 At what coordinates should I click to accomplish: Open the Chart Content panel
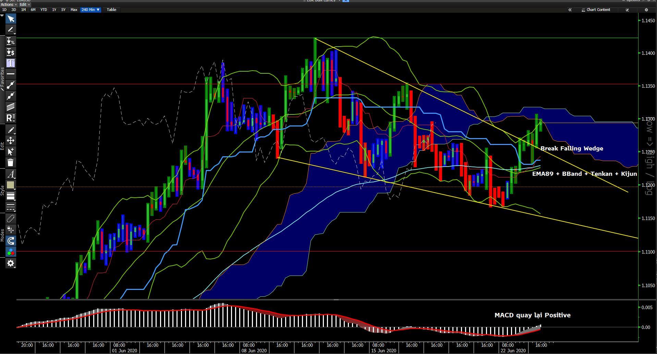pyautogui.click(x=596, y=10)
